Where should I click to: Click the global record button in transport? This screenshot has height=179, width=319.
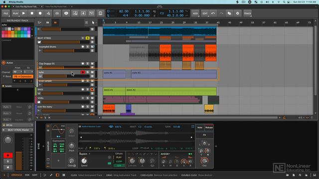click(40, 13)
